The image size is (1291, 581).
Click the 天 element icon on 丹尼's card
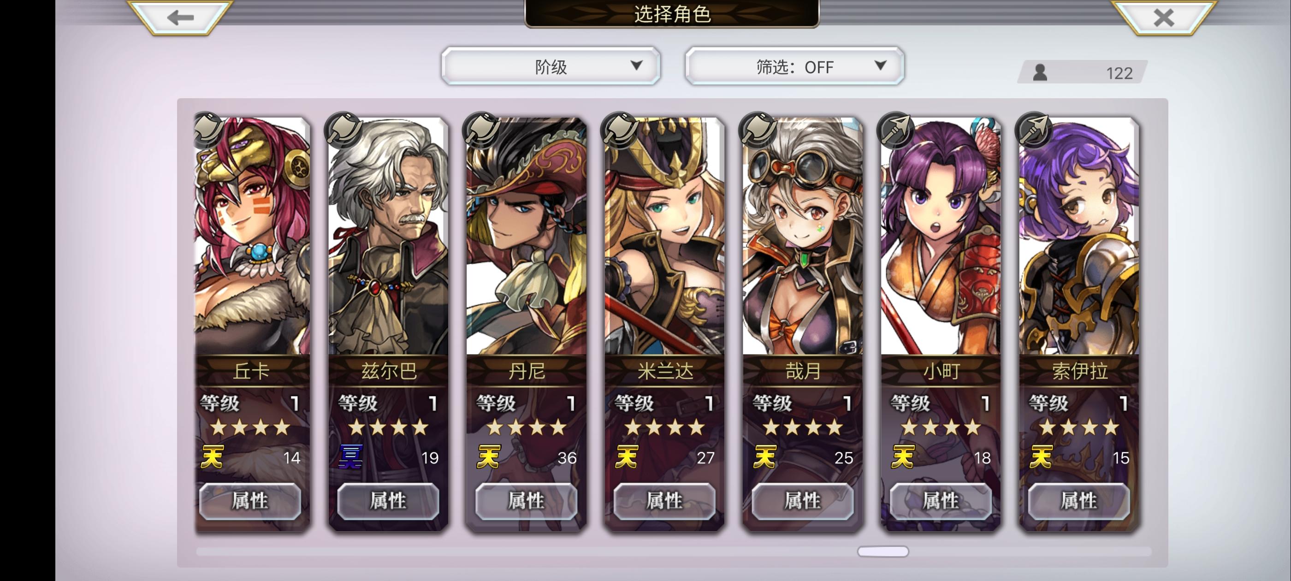[x=488, y=456]
